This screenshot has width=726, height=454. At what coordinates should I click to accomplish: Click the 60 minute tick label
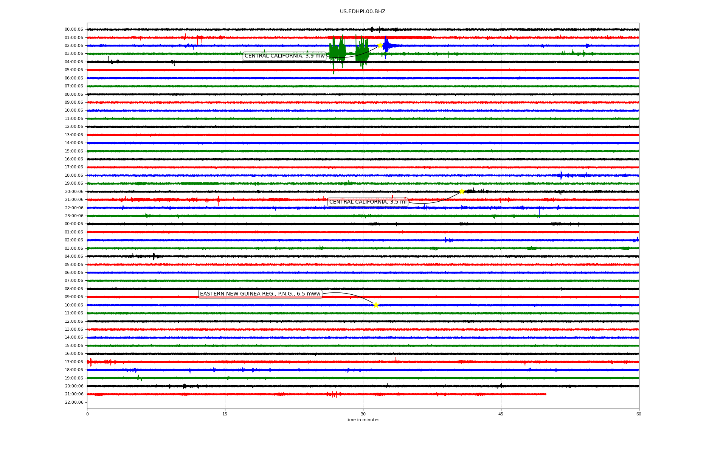[639, 414]
